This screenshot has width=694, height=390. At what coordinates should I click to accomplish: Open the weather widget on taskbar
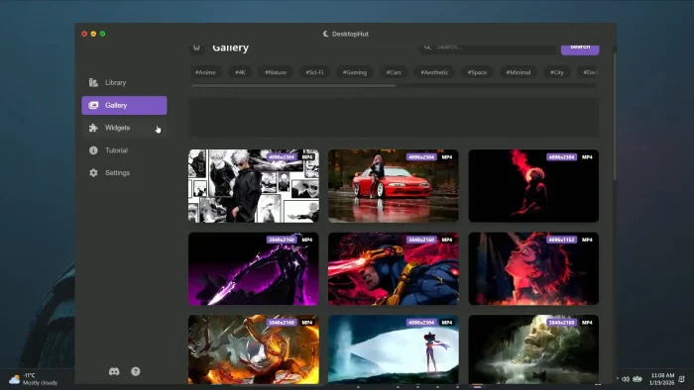(x=34, y=379)
